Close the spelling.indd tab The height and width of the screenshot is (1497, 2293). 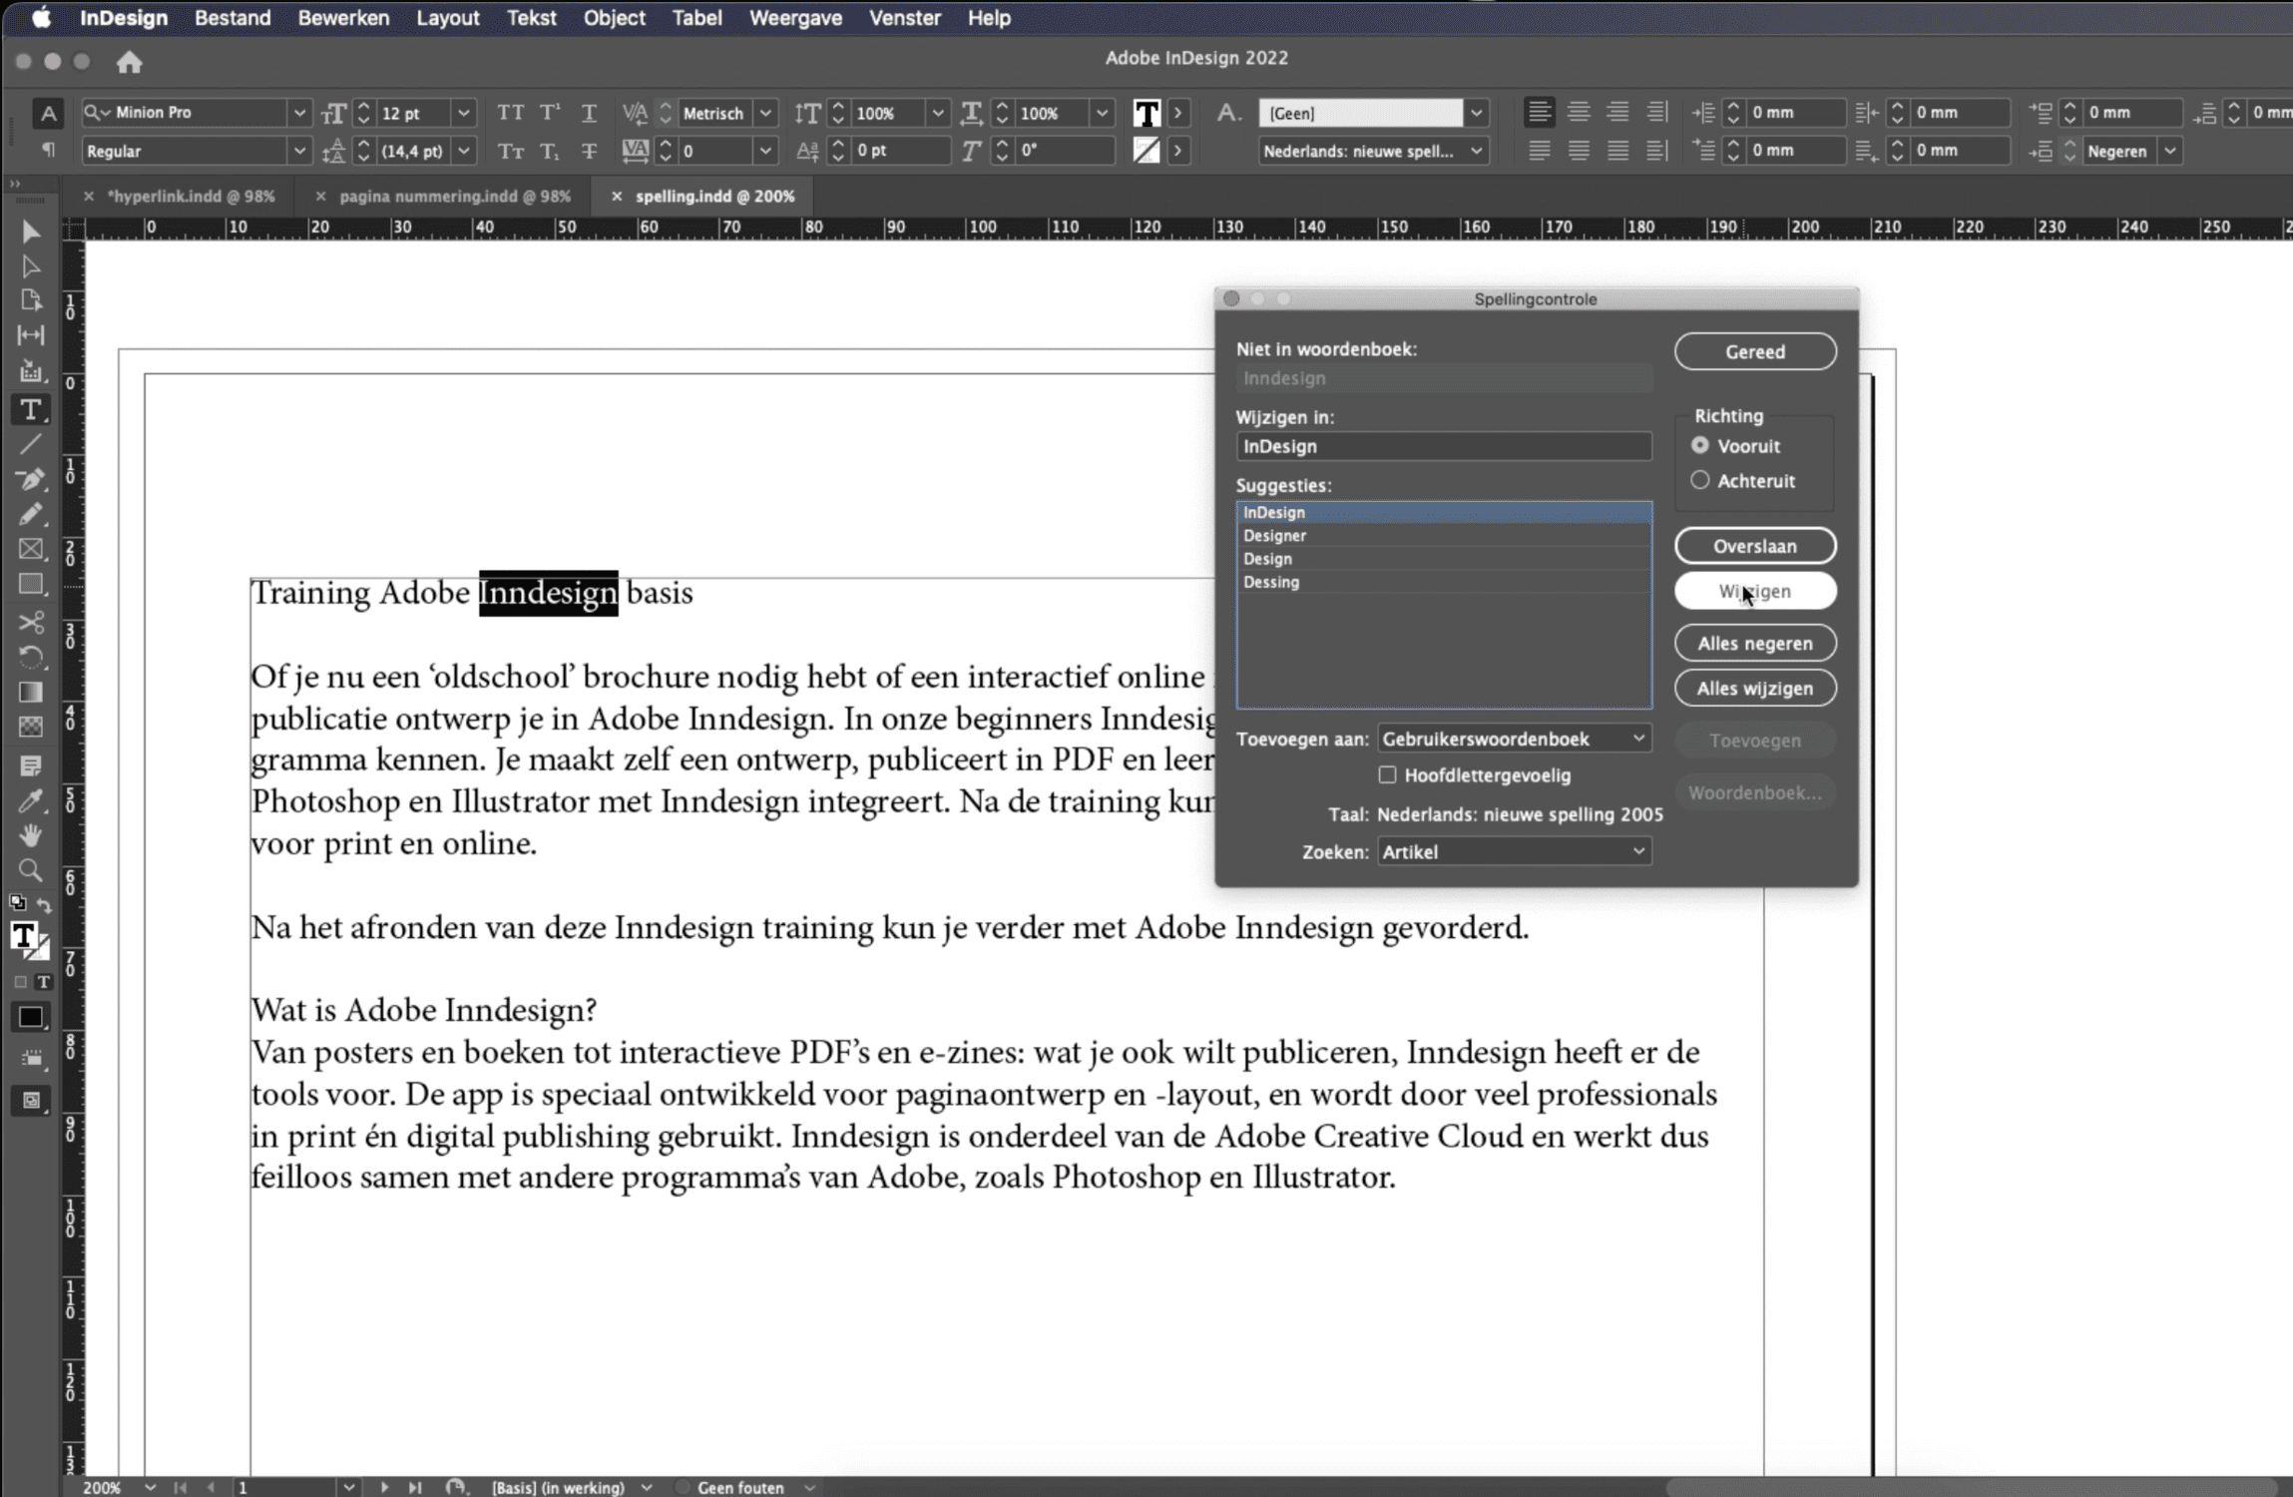616,197
